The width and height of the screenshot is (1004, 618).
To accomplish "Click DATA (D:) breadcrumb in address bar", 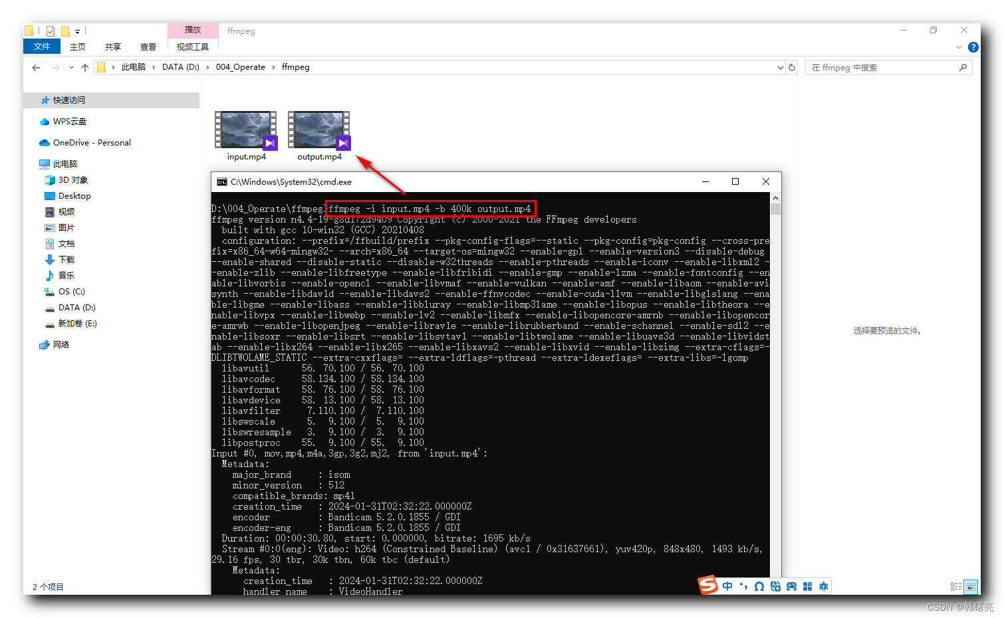I will (x=181, y=67).
